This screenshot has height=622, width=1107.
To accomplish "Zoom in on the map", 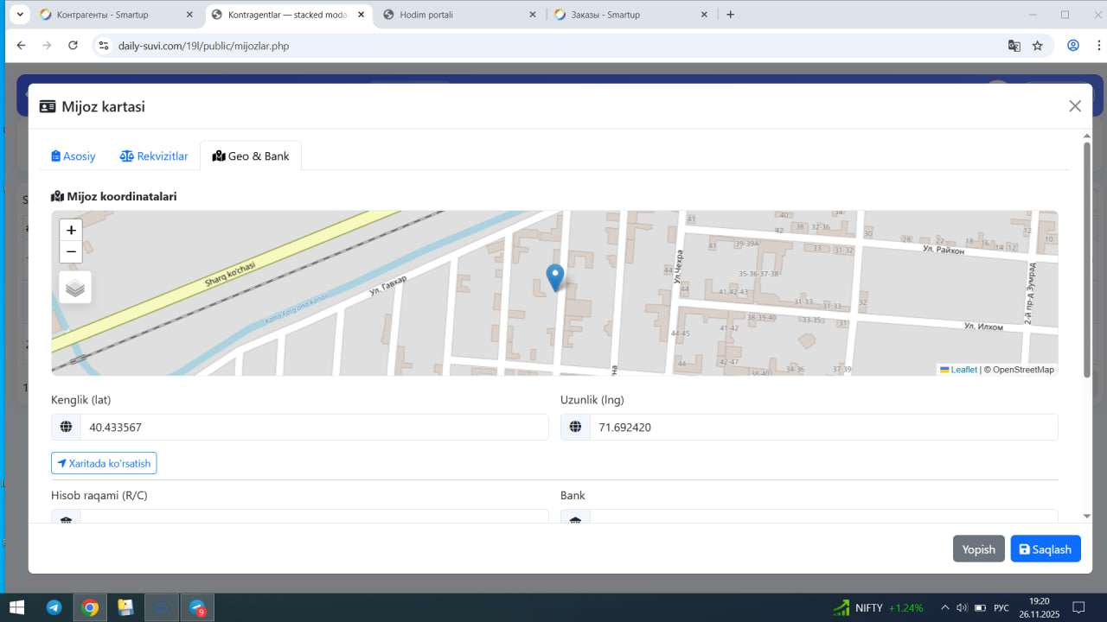I will [x=71, y=231].
